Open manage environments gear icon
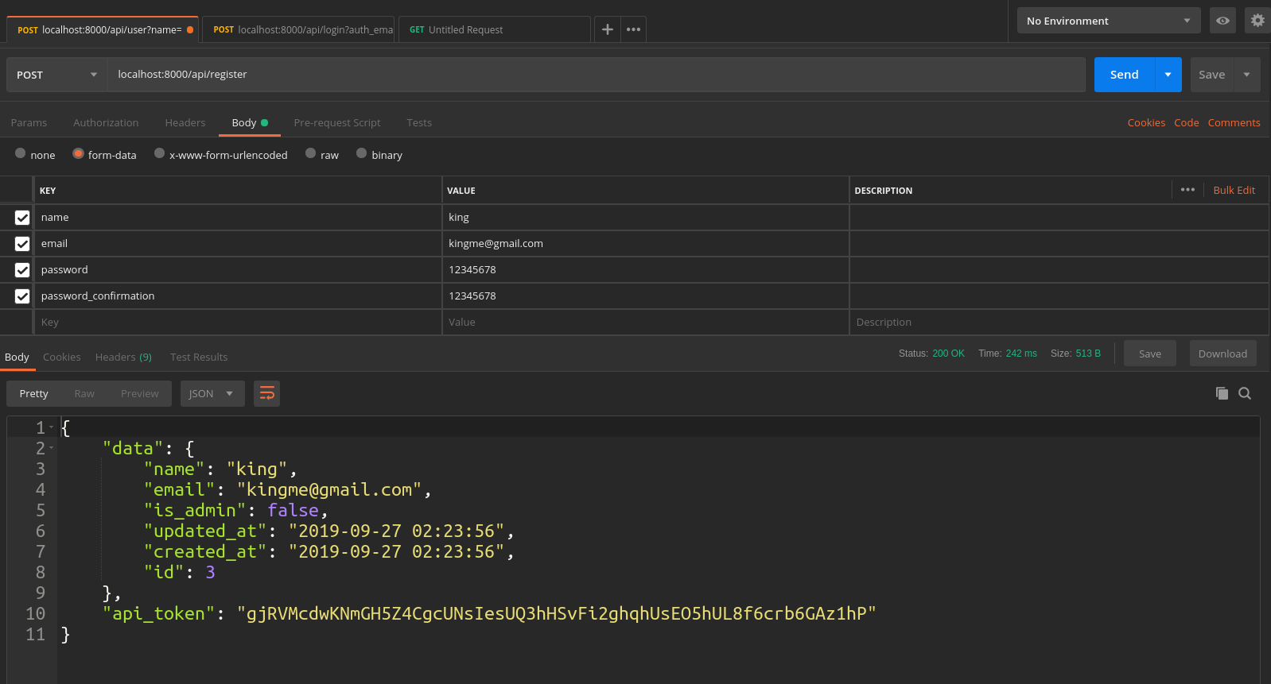The image size is (1271, 684). [1257, 21]
